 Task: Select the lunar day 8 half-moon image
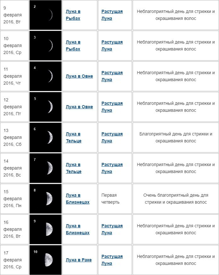(46, 199)
